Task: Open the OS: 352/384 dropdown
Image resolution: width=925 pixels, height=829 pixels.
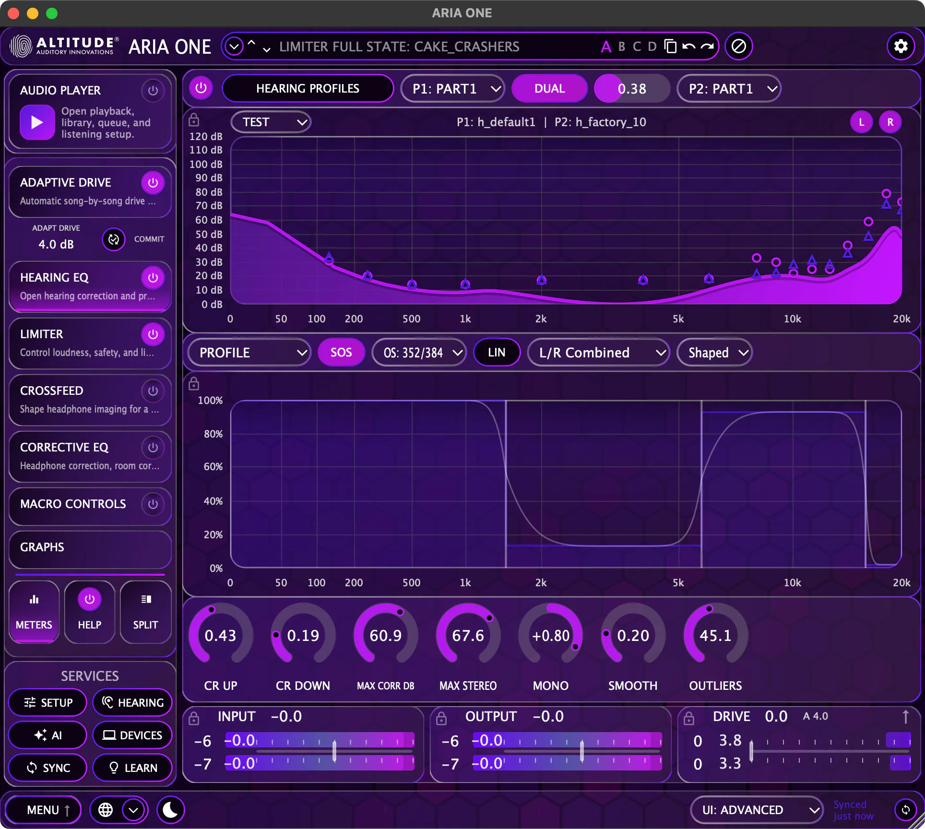Action: (419, 352)
